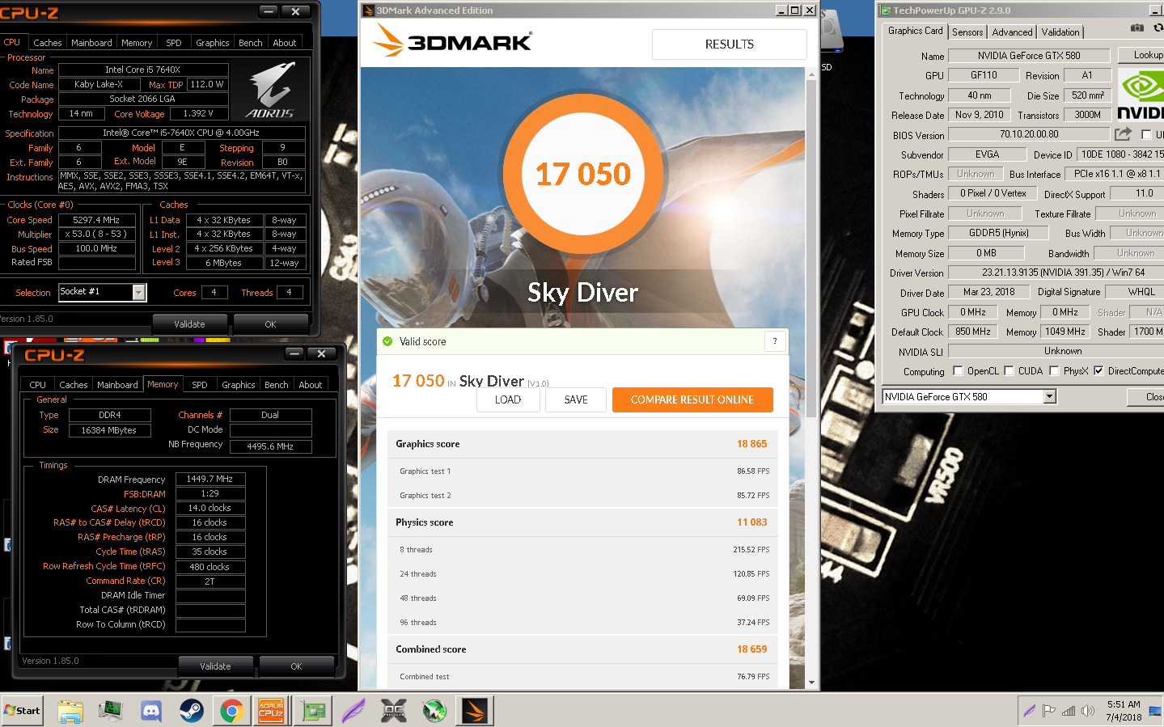Image resolution: width=1164 pixels, height=727 pixels.
Task: Click SAVE to store the 3DMark result
Action: (575, 399)
